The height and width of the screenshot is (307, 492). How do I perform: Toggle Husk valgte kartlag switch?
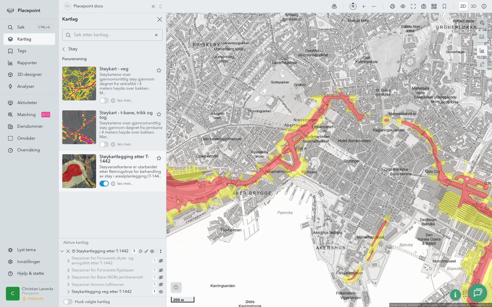click(68, 302)
